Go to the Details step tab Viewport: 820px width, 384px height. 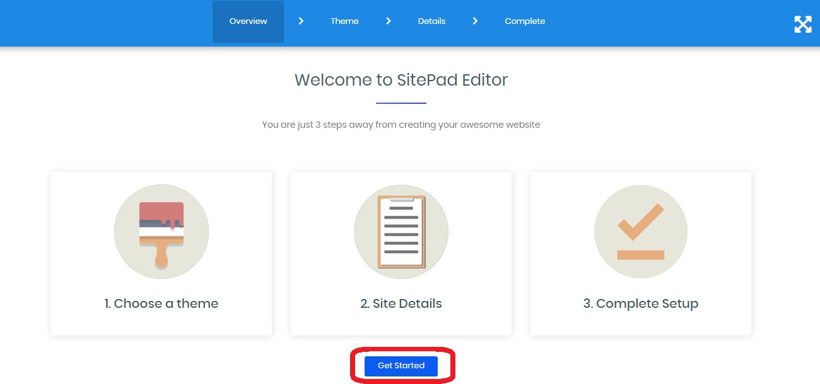pos(431,21)
